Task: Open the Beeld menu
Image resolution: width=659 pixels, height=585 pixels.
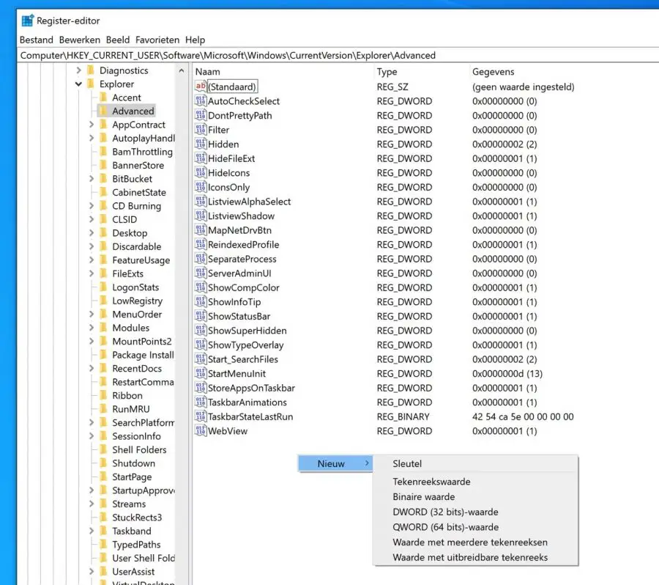Action: (118, 40)
